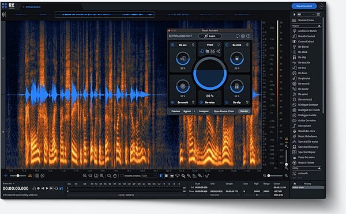Viewport: 346px width, 214px height.
Task: Click the blue Repair Assistant button
Action: click(304, 6)
